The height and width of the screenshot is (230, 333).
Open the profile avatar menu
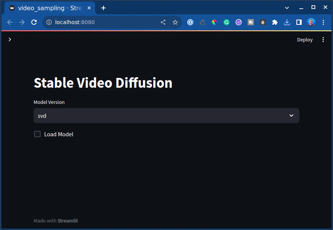[311, 22]
